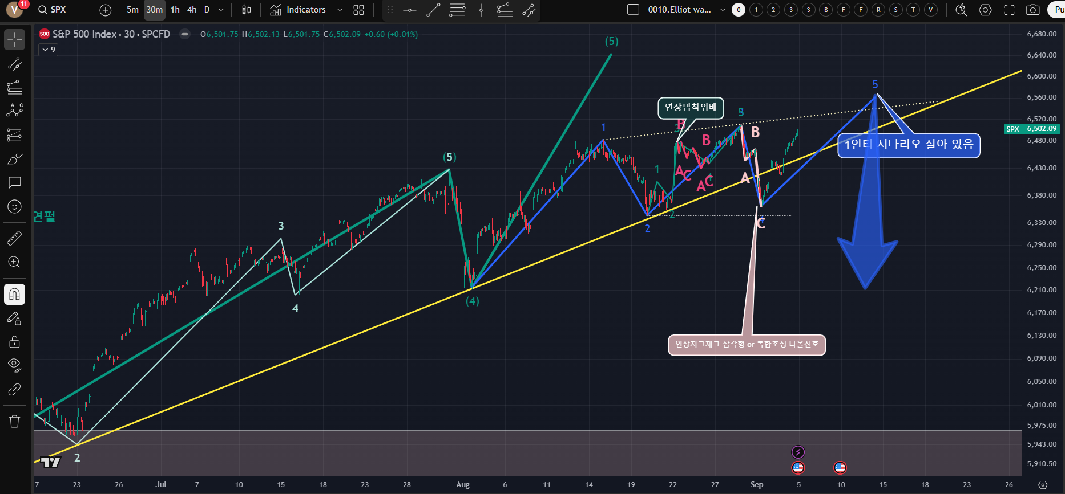Switch to the 4h timeframe
1065x494 pixels.
point(192,10)
